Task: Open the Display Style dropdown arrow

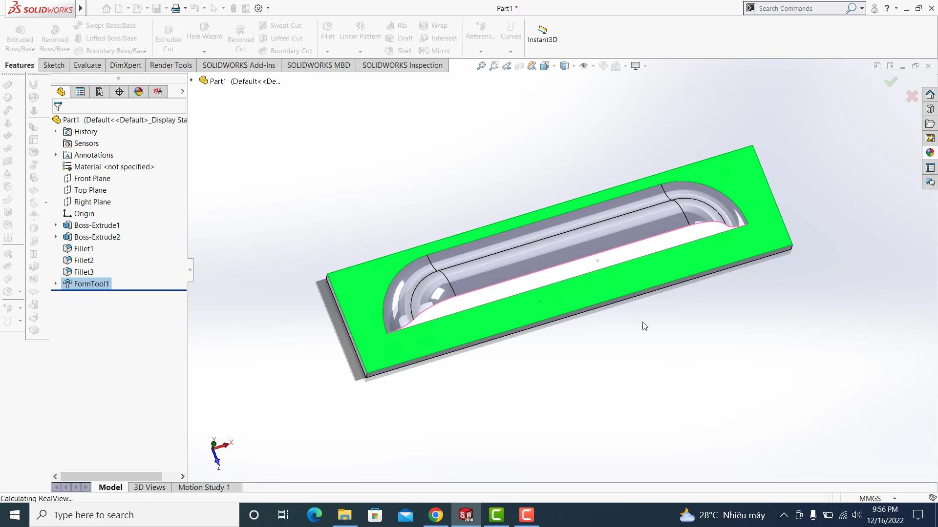Action: point(574,66)
